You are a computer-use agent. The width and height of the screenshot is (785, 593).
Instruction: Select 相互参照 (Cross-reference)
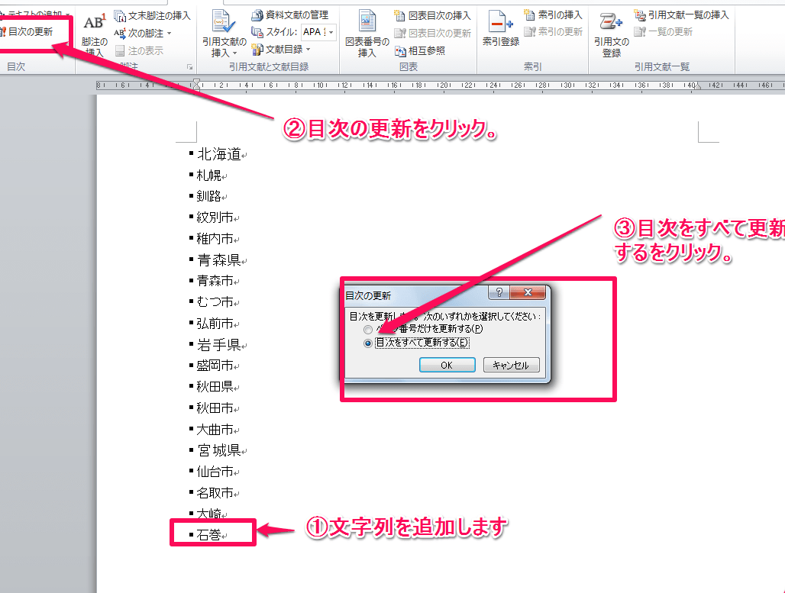[425, 50]
